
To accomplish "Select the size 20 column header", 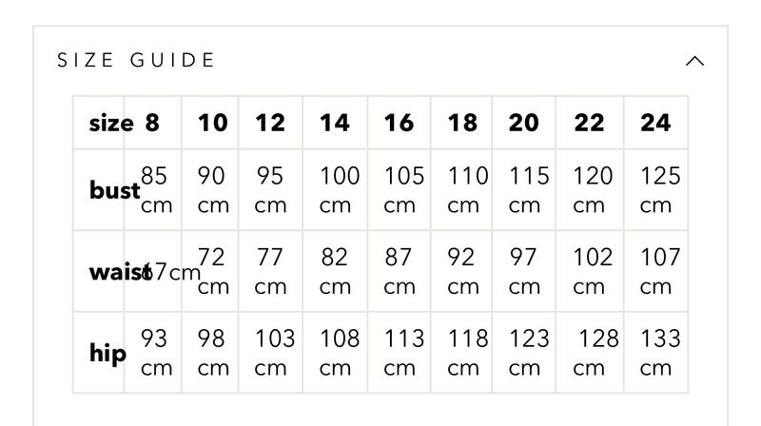I will click(x=524, y=123).
